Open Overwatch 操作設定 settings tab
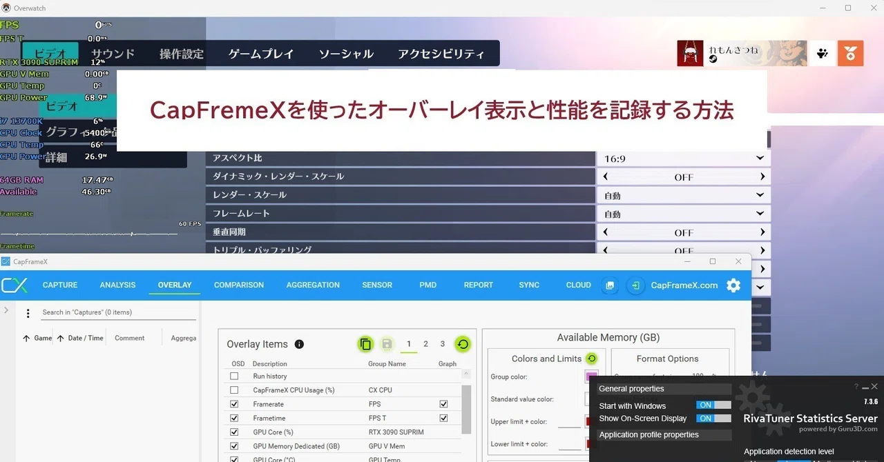Screen dimensions: 884x462 pyautogui.click(x=182, y=54)
